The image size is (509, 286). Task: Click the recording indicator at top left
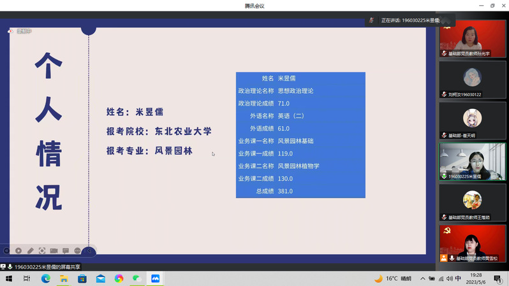19,31
